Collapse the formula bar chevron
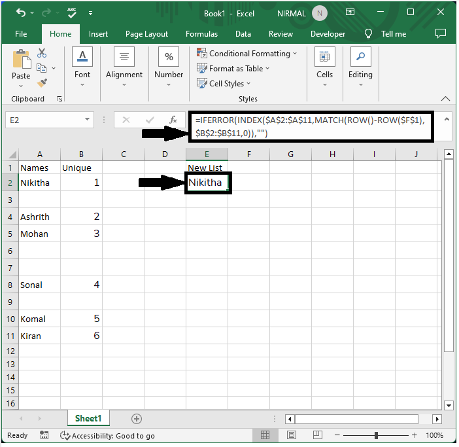459x447 pixels. [447, 119]
